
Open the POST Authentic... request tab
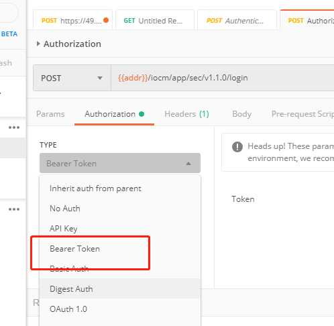[237, 20]
